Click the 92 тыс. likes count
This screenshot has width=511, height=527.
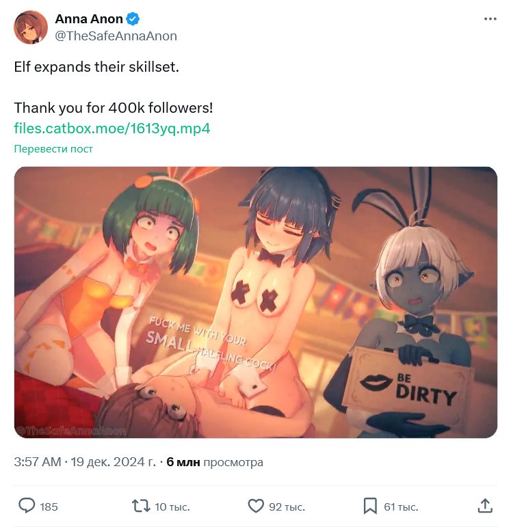tap(287, 506)
